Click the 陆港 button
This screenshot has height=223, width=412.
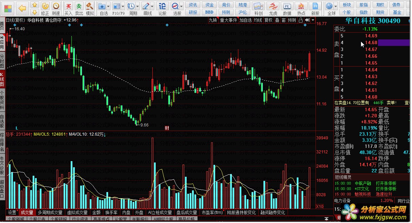click(x=243, y=5)
